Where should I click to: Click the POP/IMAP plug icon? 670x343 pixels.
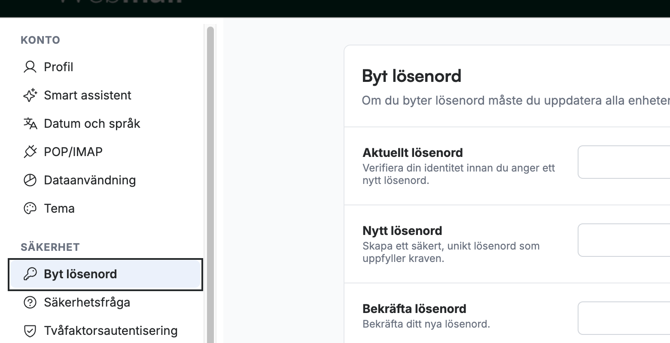coord(30,152)
